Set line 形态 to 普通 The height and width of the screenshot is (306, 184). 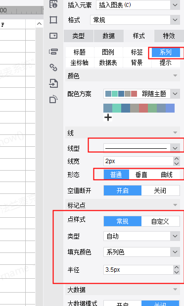[116, 175]
